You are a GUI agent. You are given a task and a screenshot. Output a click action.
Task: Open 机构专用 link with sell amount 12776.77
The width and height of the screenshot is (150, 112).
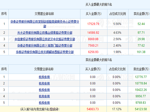pos(44,77)
